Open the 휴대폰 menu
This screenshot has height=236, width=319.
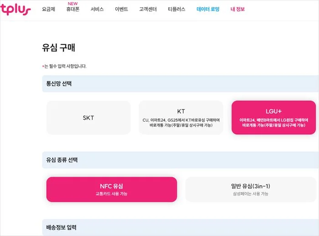tap(73, 9)
